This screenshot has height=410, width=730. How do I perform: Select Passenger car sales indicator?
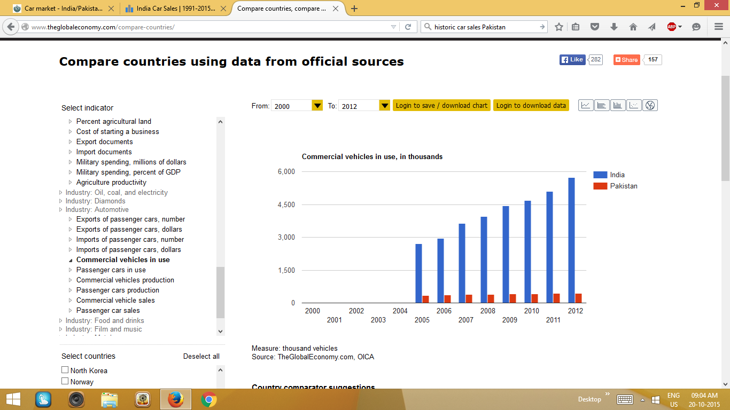108,310
